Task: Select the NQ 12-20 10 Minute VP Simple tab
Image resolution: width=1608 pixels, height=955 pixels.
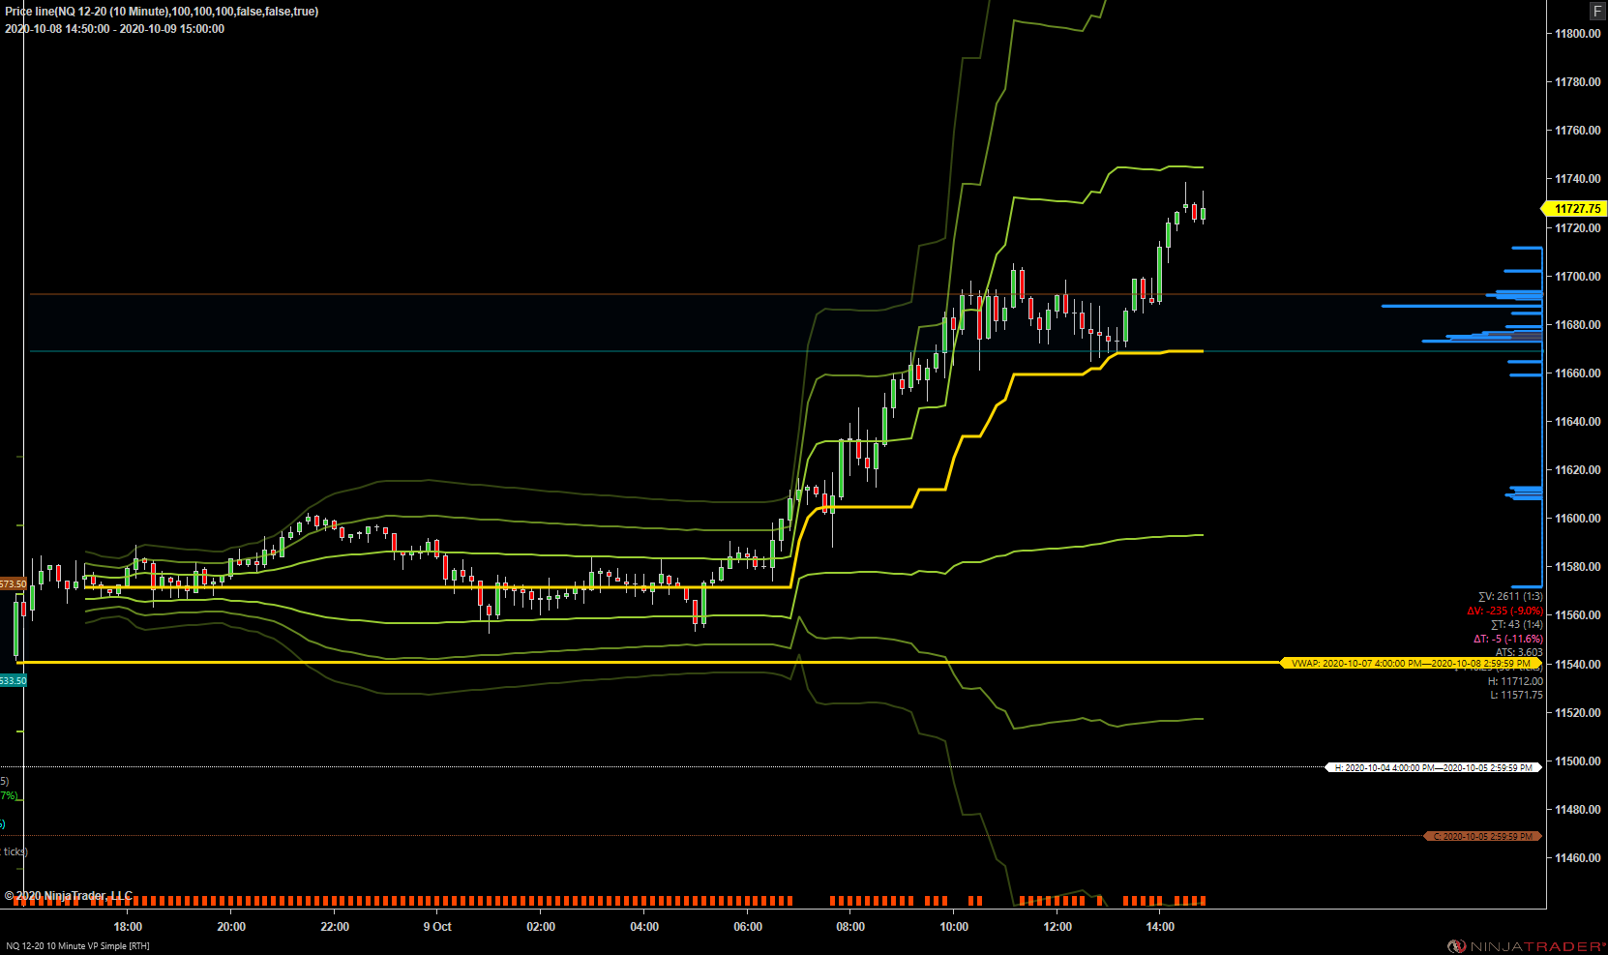Action: click(77, 946)
